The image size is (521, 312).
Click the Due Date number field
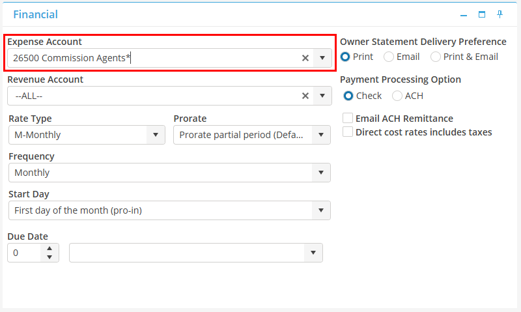click(x=25, y=253)
